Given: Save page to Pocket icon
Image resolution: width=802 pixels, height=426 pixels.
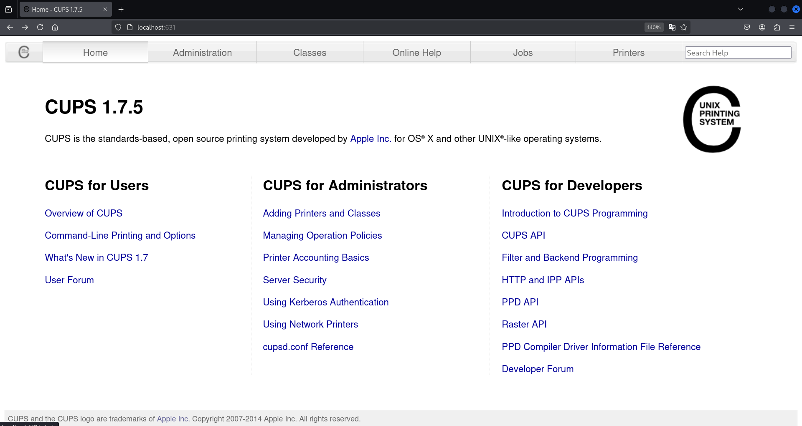Looking at the screenshot, I should (x=747, y=27).
